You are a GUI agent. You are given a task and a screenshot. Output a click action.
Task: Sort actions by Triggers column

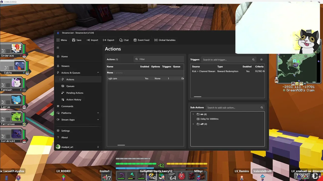click(x=167, y=67)
